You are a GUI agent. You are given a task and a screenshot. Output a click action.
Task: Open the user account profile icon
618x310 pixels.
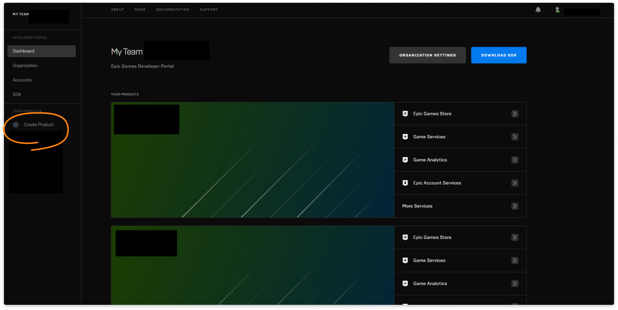click(557, 10)
